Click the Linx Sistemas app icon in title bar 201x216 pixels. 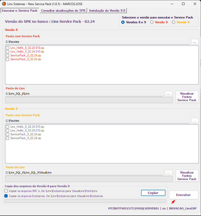coord(4,4)
